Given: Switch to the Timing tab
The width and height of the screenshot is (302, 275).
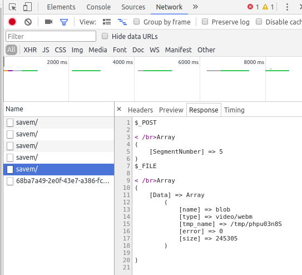Looking at the screenshot, I should 234,110.
